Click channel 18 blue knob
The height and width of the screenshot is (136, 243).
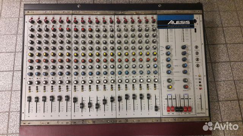click(x=30, y=74)
